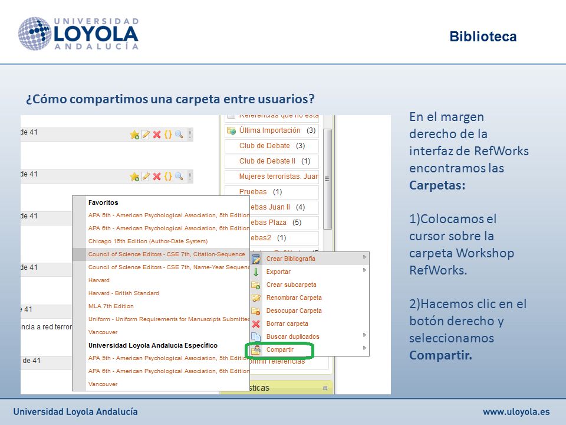The width and height of the screenshot is (566, 425).
Task: Select Renombrar Carpeta from the context menu
Action: tap(310, 297)
